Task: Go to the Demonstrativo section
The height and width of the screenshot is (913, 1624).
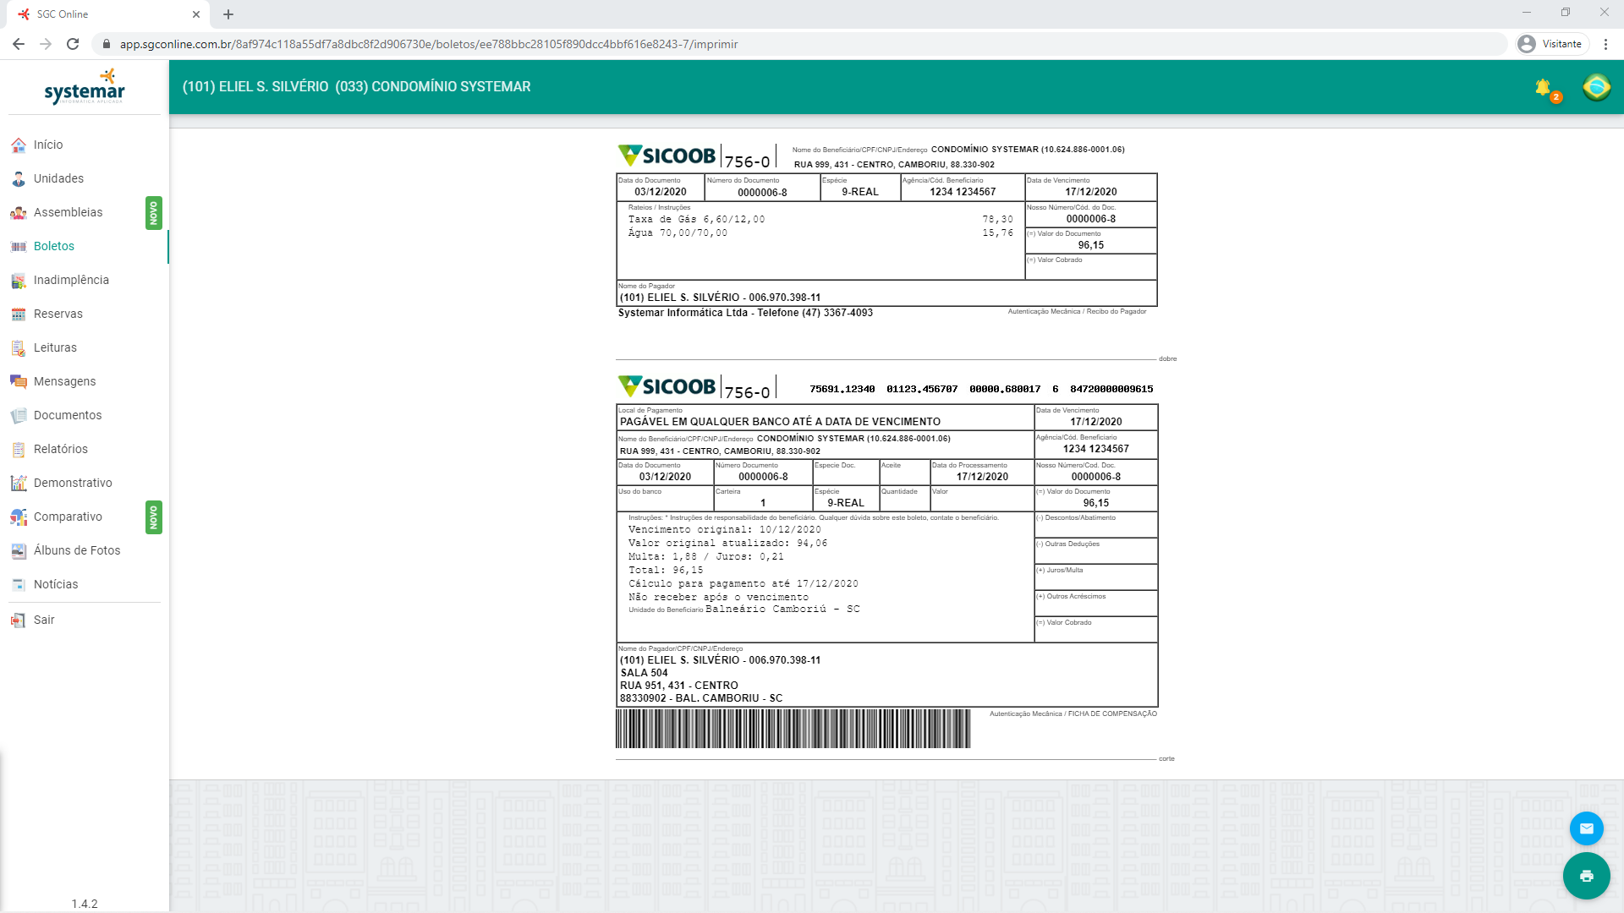Action: 85,483
